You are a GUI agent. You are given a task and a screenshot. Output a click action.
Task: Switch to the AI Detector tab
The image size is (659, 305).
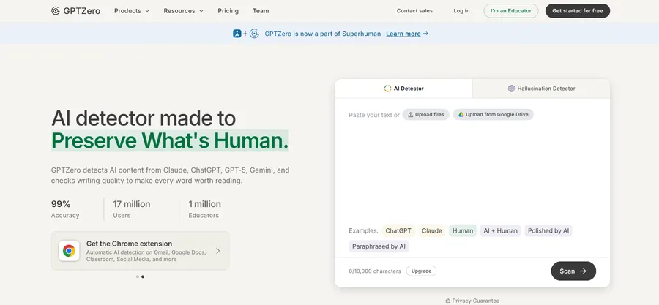(x=403, y=89)
